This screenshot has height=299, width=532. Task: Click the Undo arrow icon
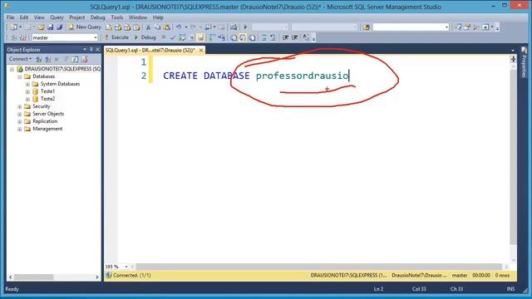tap(179, 27)
